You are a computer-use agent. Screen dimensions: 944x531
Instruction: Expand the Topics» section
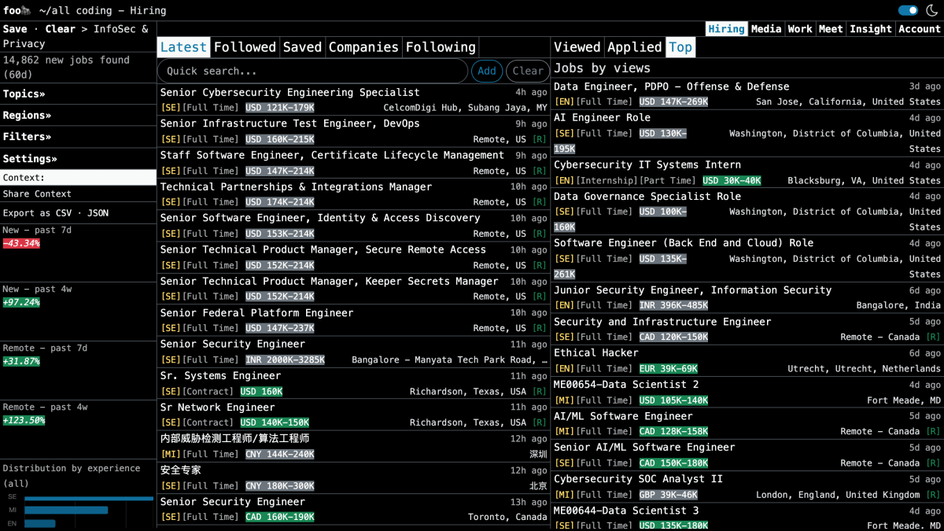[24, 94]
